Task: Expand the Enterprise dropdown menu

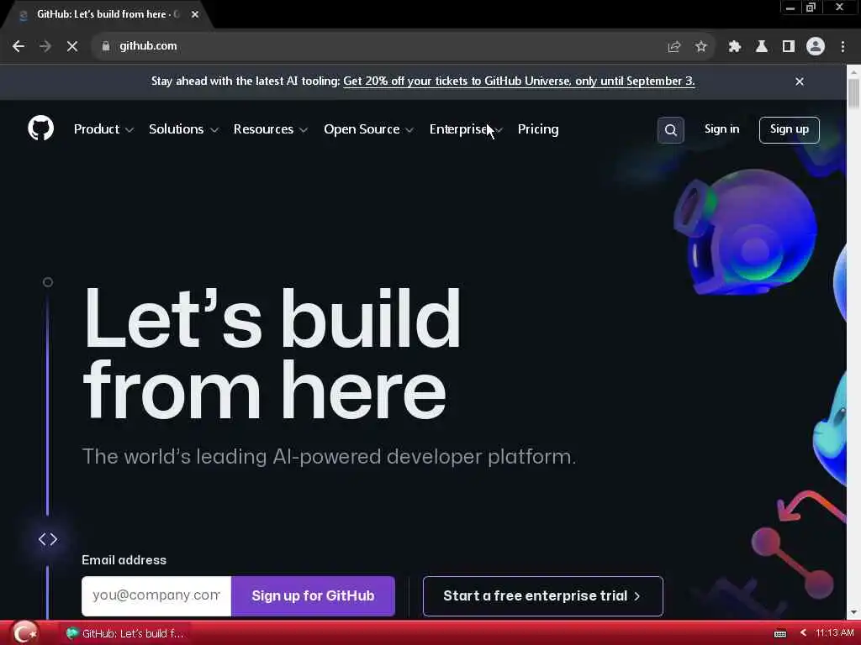Action: point(466,129)
